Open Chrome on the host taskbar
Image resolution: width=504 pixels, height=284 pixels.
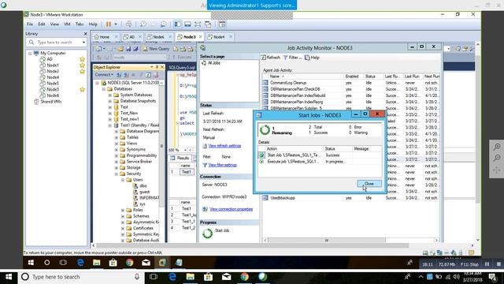click(244, 277)
